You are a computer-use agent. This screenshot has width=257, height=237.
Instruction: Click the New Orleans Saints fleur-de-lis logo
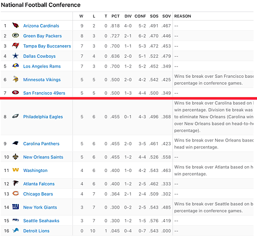pyautogui.click(x=15, y=156)
